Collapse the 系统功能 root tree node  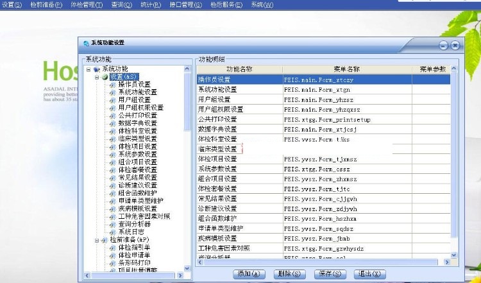89,69
